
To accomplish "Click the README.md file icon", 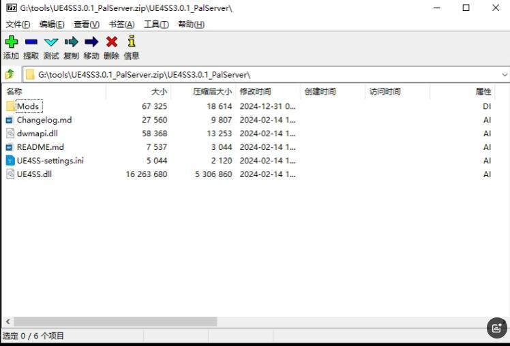I will coord(9,147).
